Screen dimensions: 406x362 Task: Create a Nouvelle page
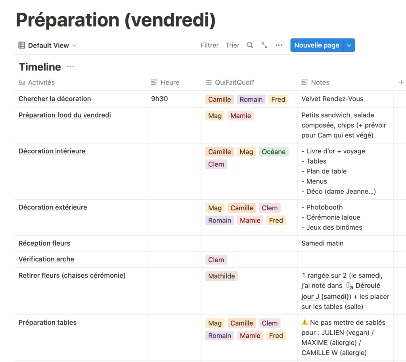coord(316,45)
